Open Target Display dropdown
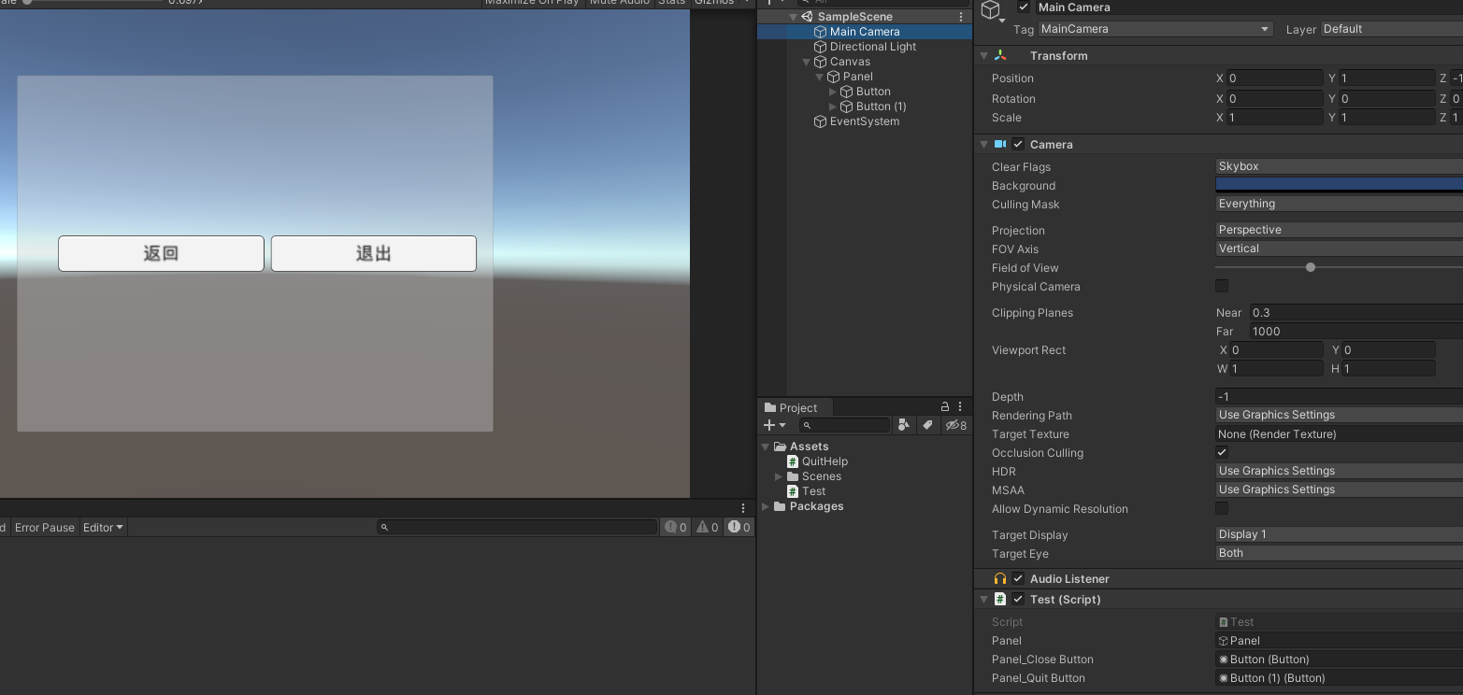Screen dimensions: 1463x695 1339,534
